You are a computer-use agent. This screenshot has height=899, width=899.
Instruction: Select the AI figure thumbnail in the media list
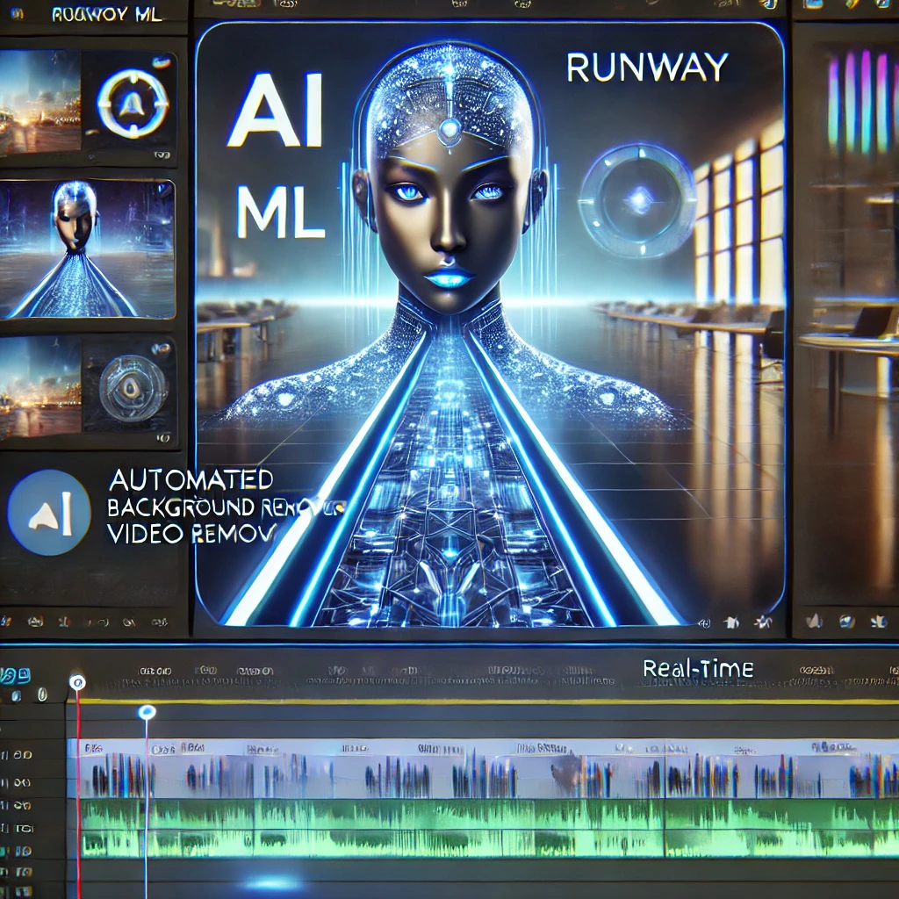87,248
